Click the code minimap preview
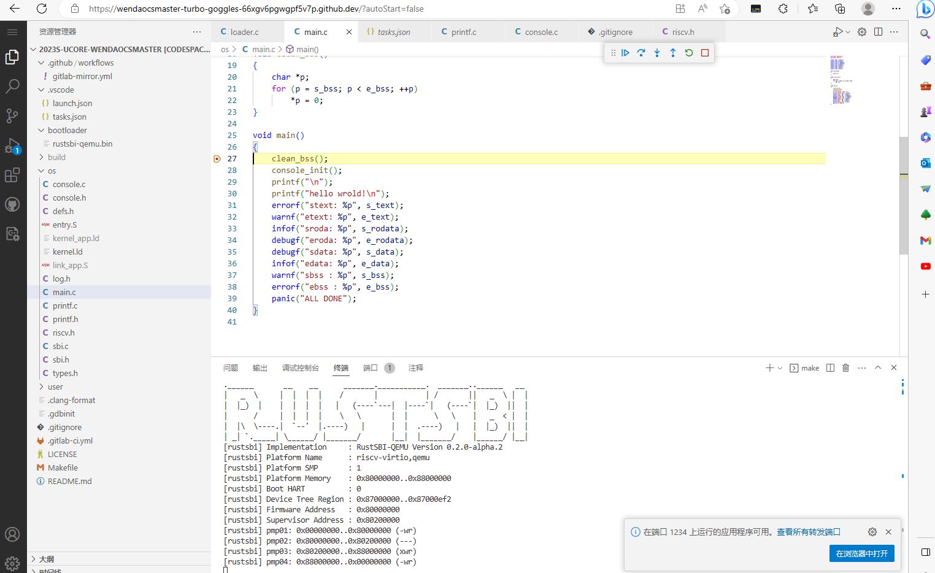Viewport: 935px width, 573px height. pyautogui.click(x=841, y=80)
